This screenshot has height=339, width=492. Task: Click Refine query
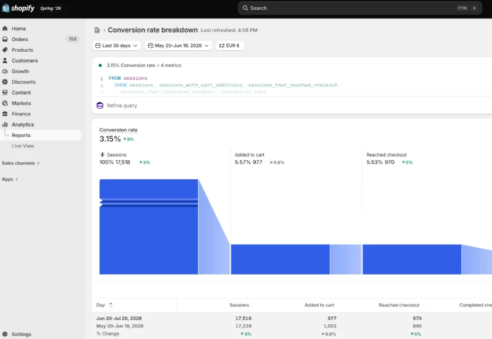[122, 106]
